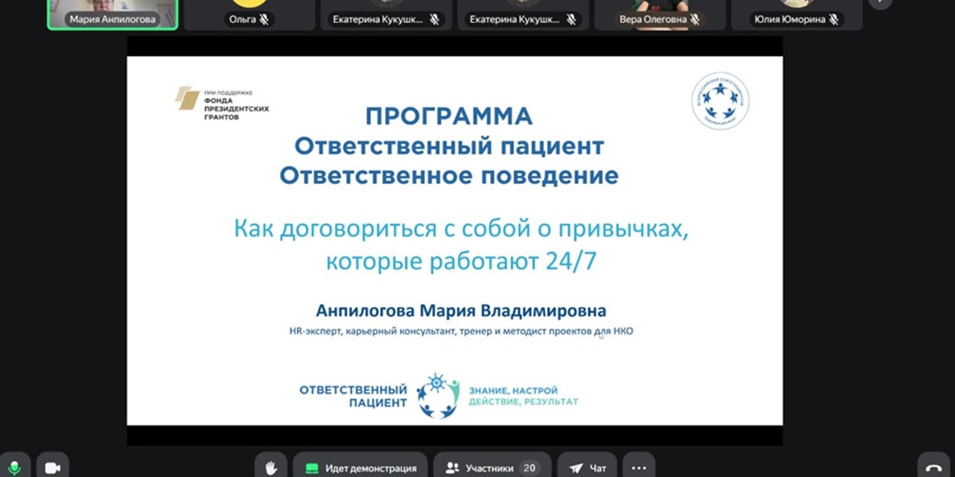Toggle the green microphone button off
Viewport: 955px width, 477px height.
point(14,466)
